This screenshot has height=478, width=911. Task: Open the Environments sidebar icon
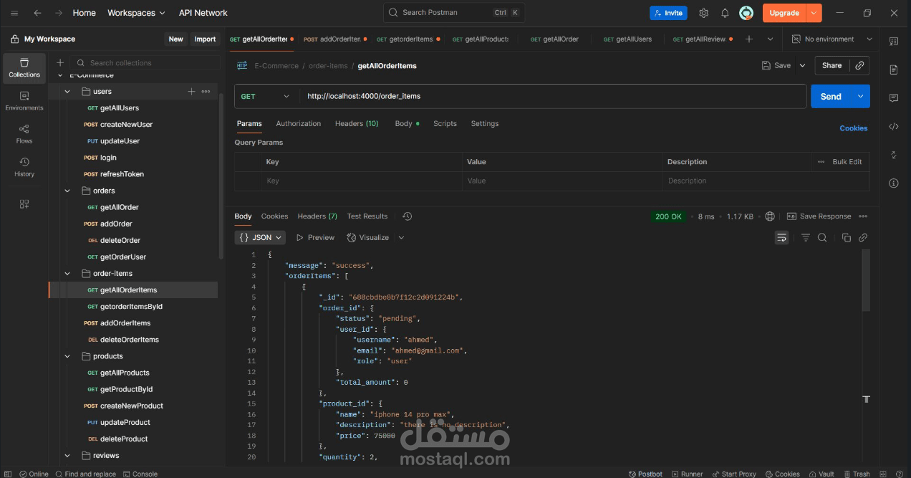[x=24, y=100]
